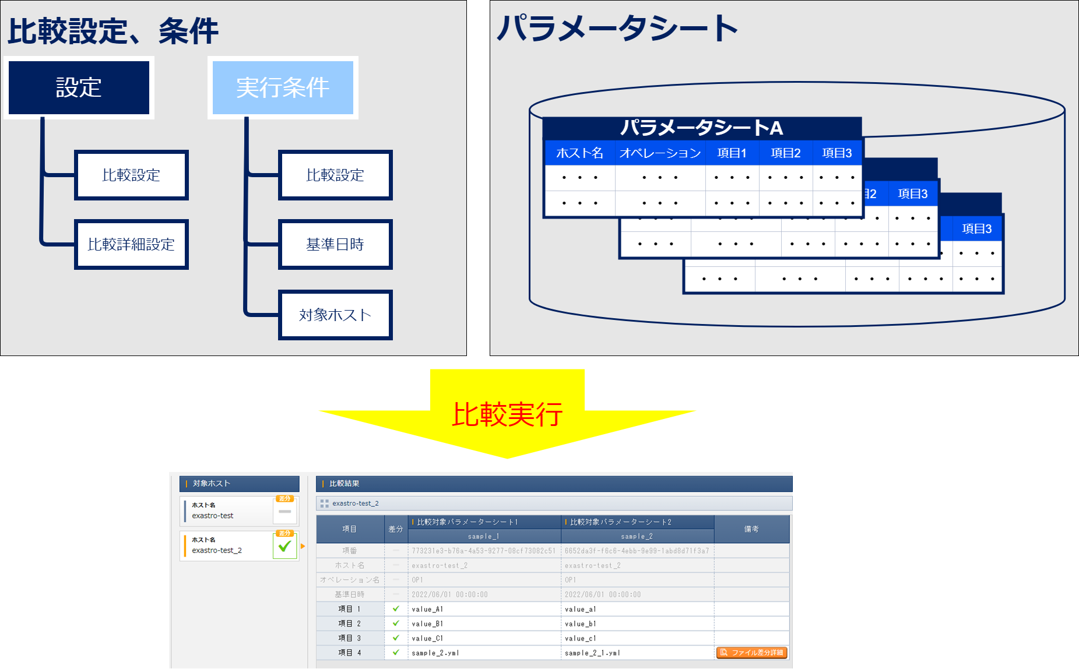
Task: Click the orange arrow next to exastro-test_2 card
Action: click(303, 546)
